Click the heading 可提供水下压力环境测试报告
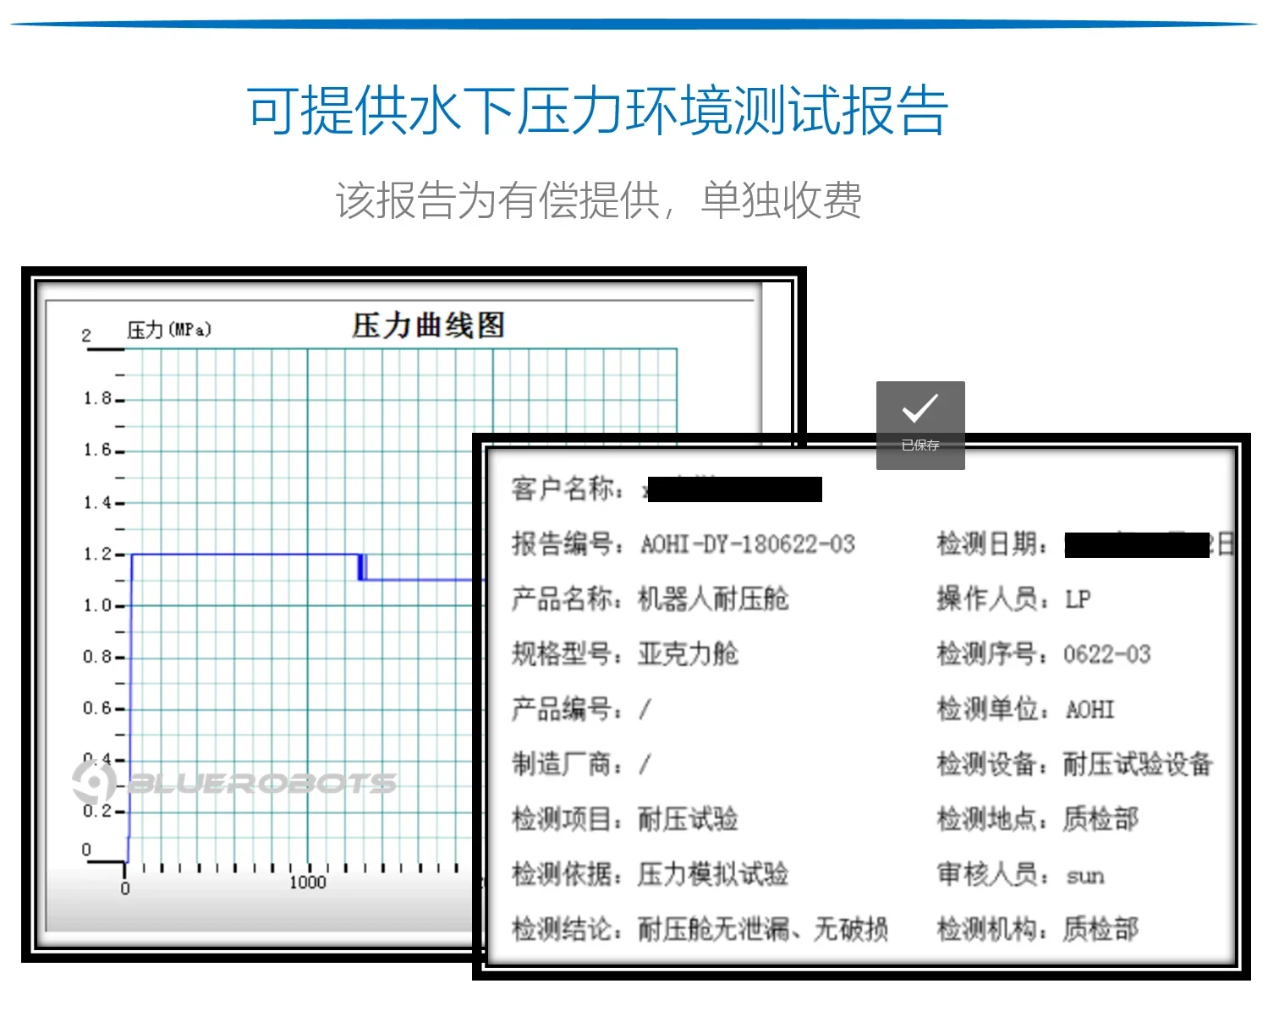Screen dimensions: 1268x1011 [x=597, y=111]
